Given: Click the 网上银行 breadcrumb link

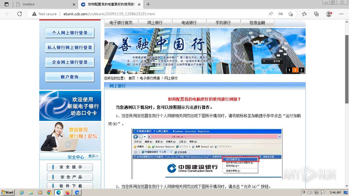Looking at the screenshot, I should pos(171,78).
